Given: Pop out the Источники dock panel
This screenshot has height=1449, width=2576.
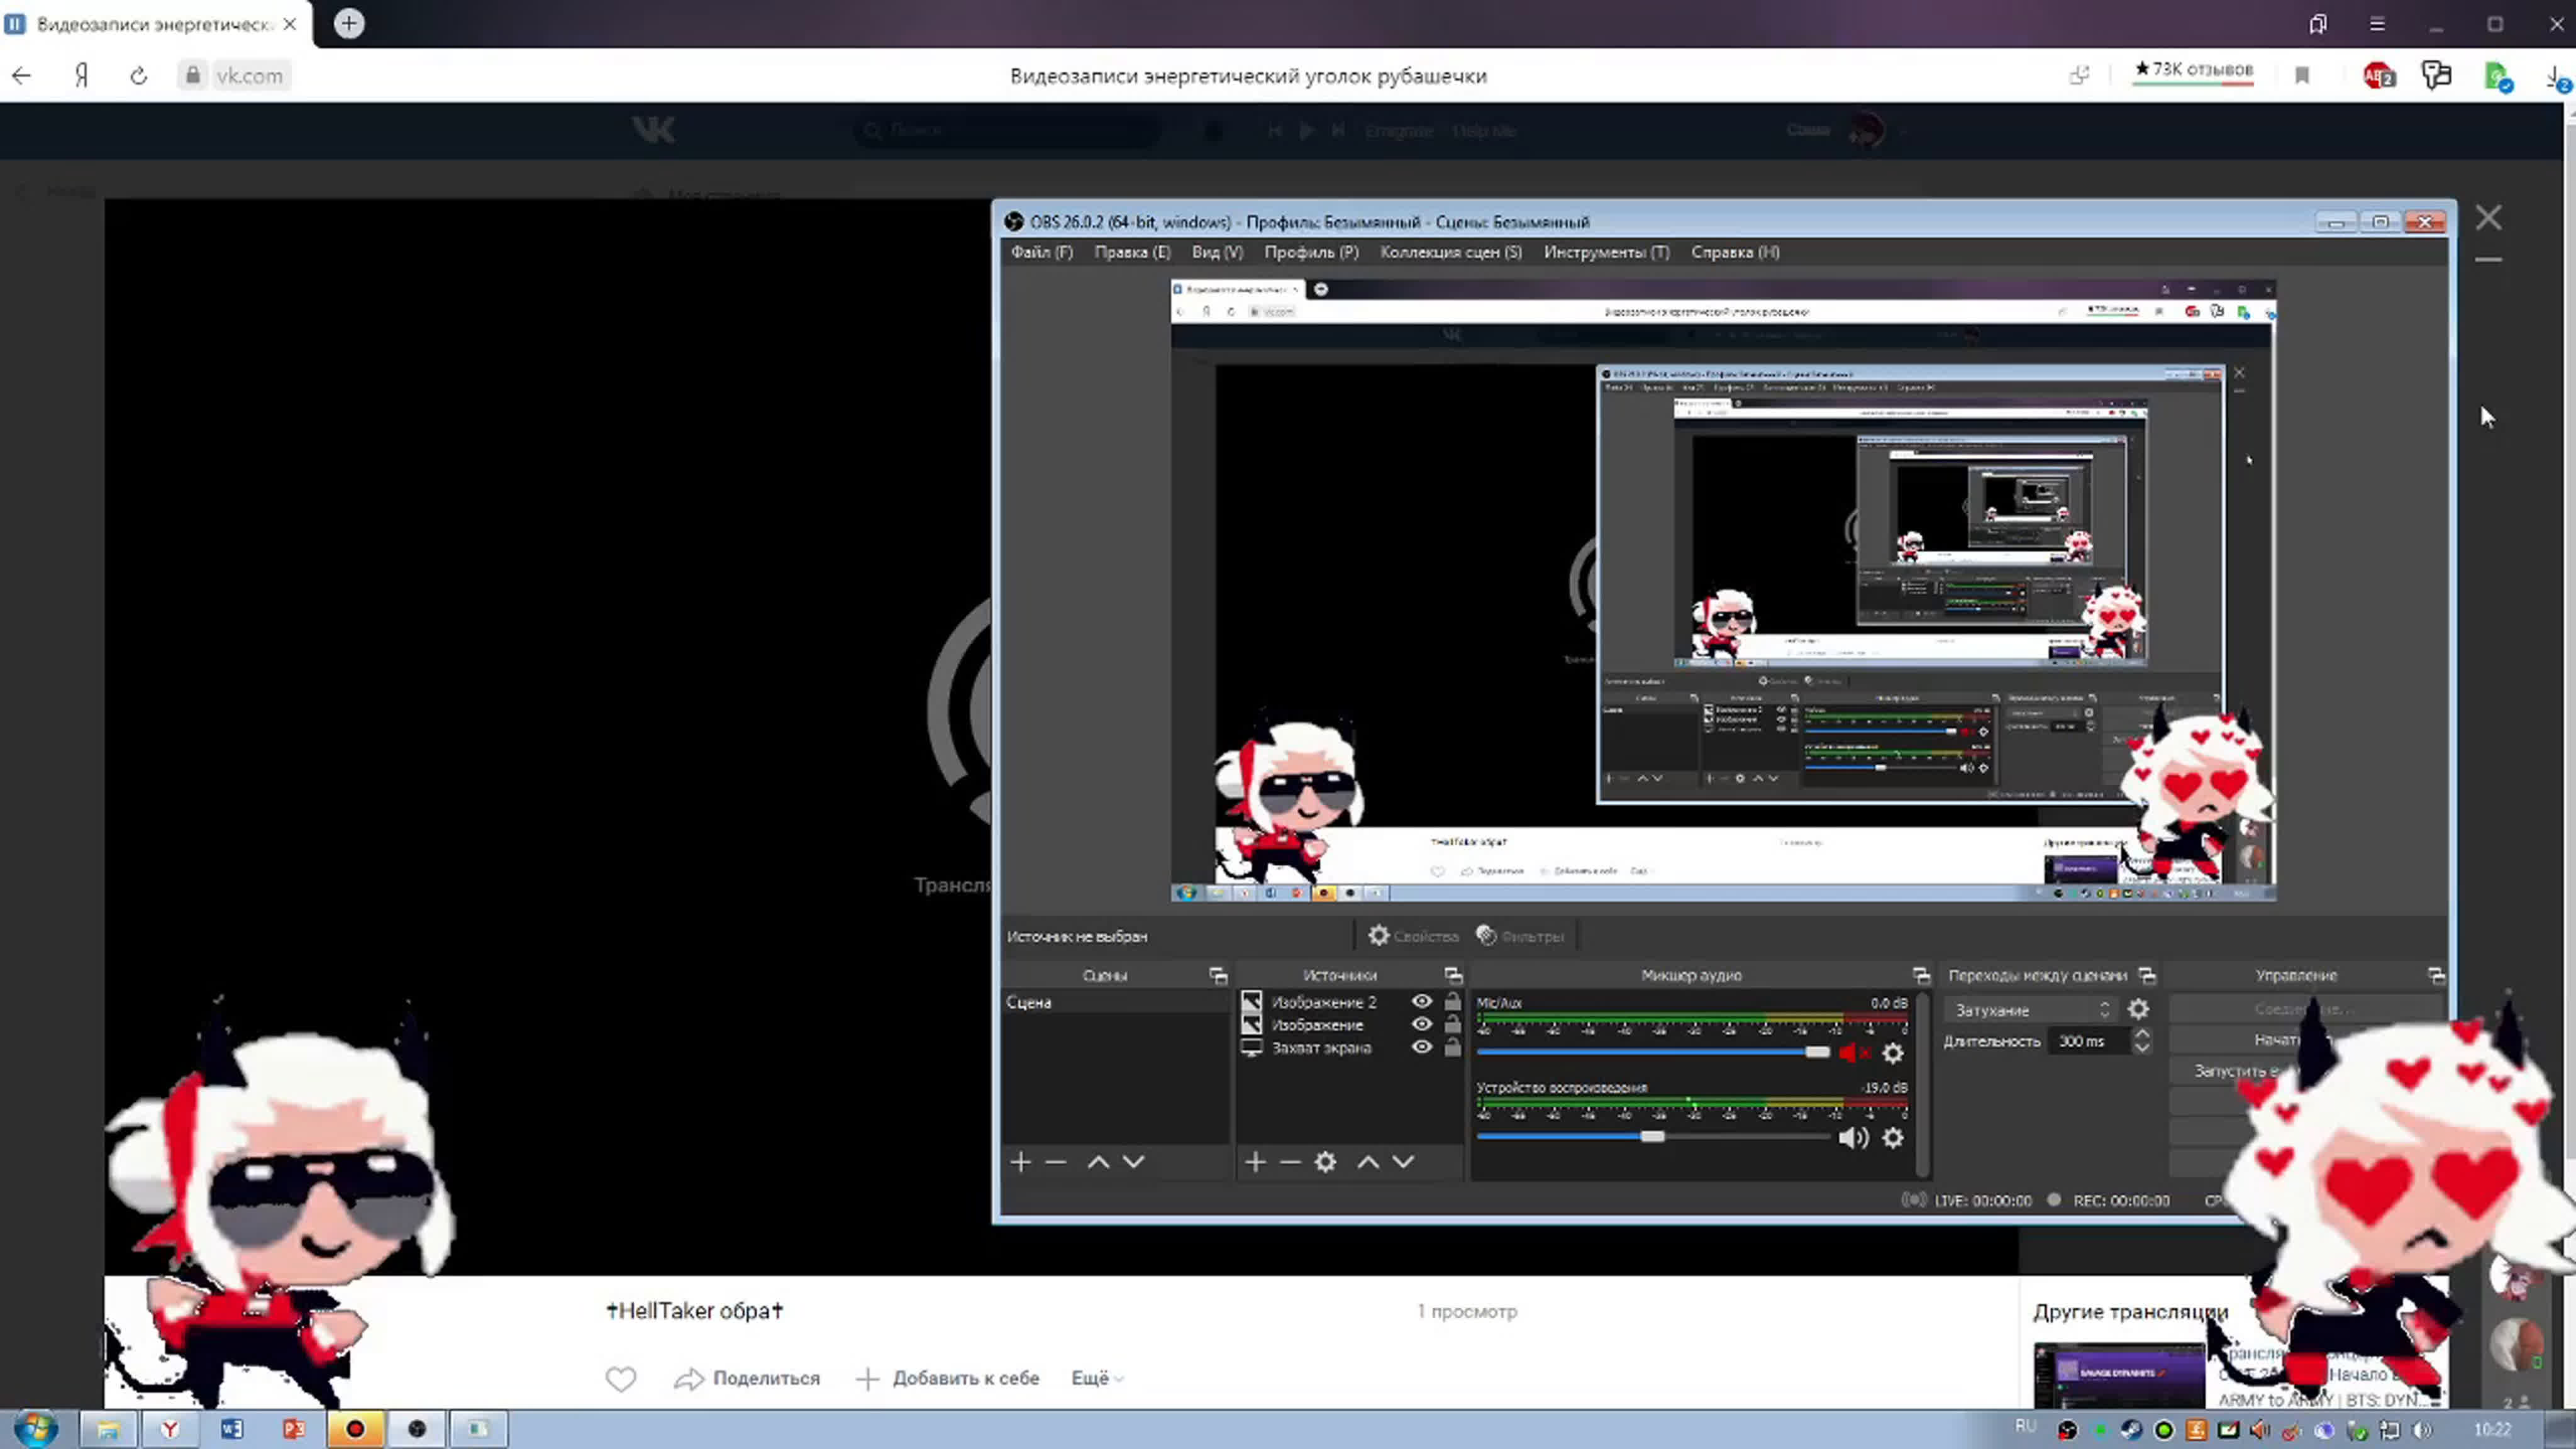Looking at the screenshot, I should [x=1453, y=975].
